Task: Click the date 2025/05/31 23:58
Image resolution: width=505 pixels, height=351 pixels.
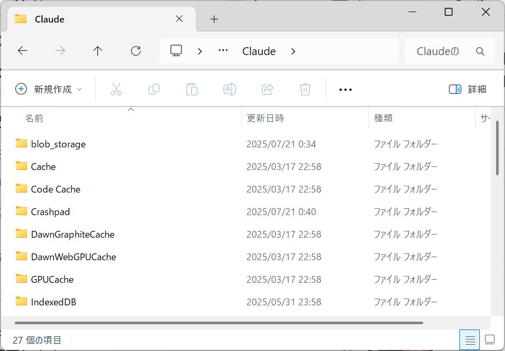Action: (284, 302)
